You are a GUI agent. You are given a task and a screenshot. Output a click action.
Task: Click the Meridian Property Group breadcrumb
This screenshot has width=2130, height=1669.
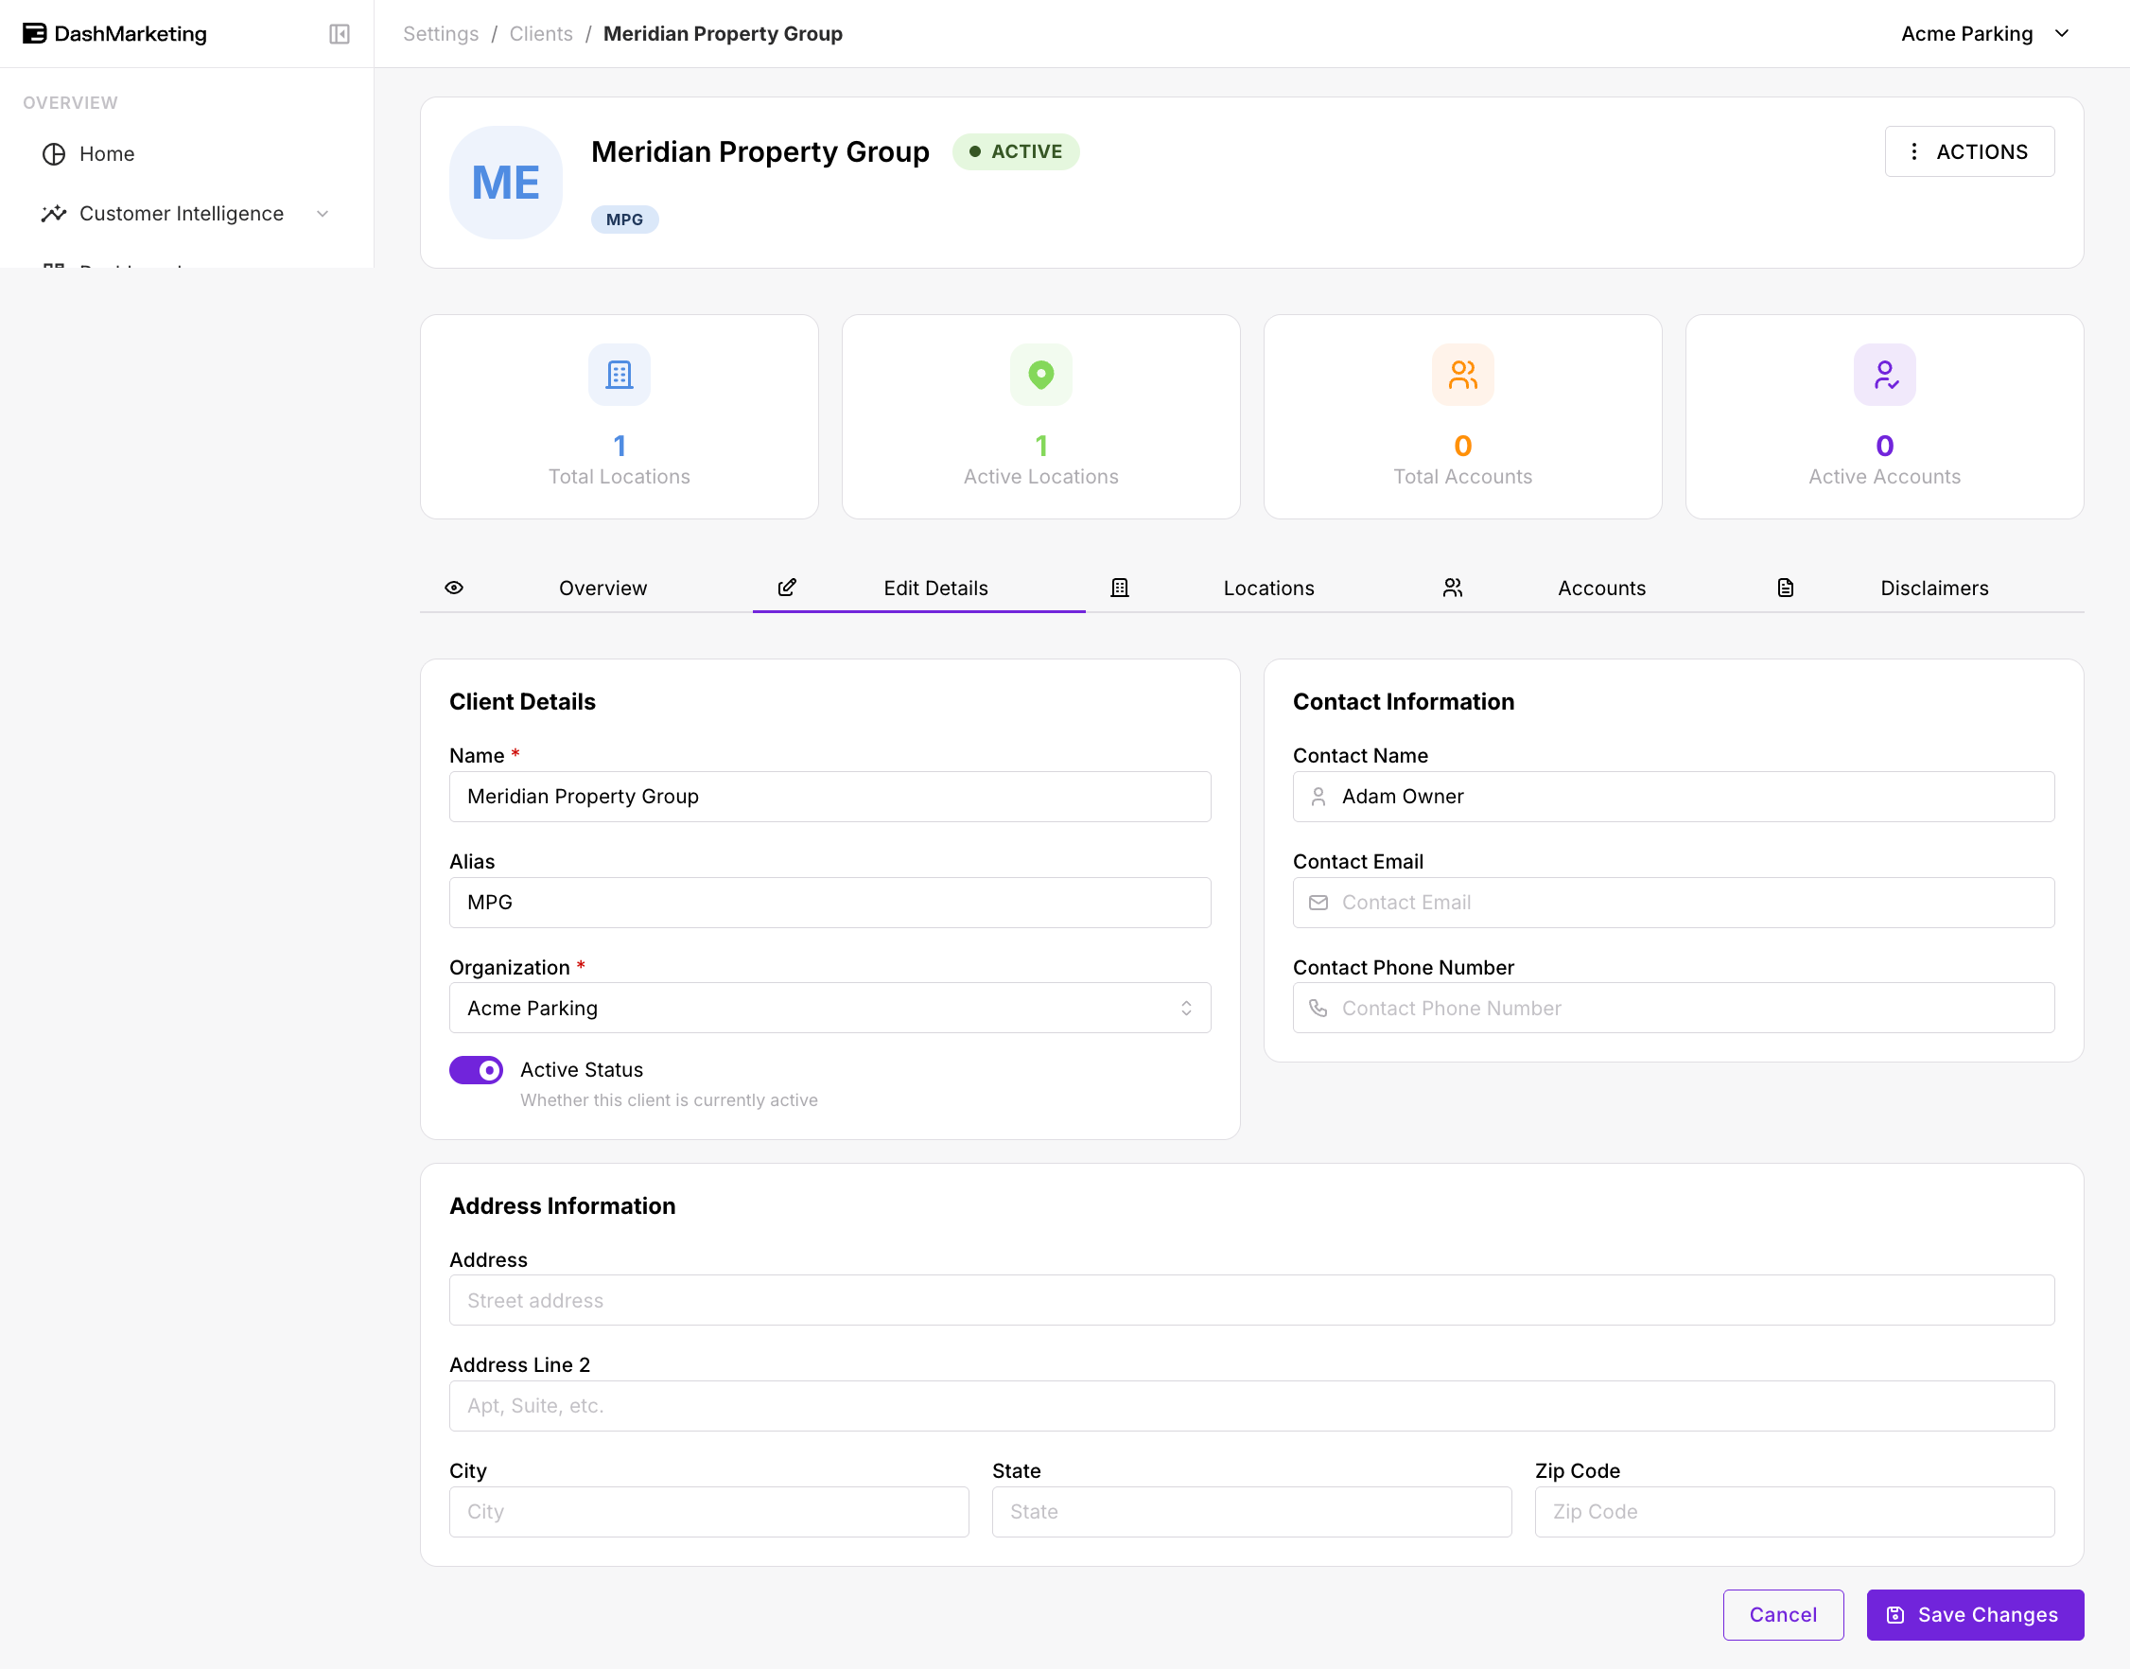[723, 34]
